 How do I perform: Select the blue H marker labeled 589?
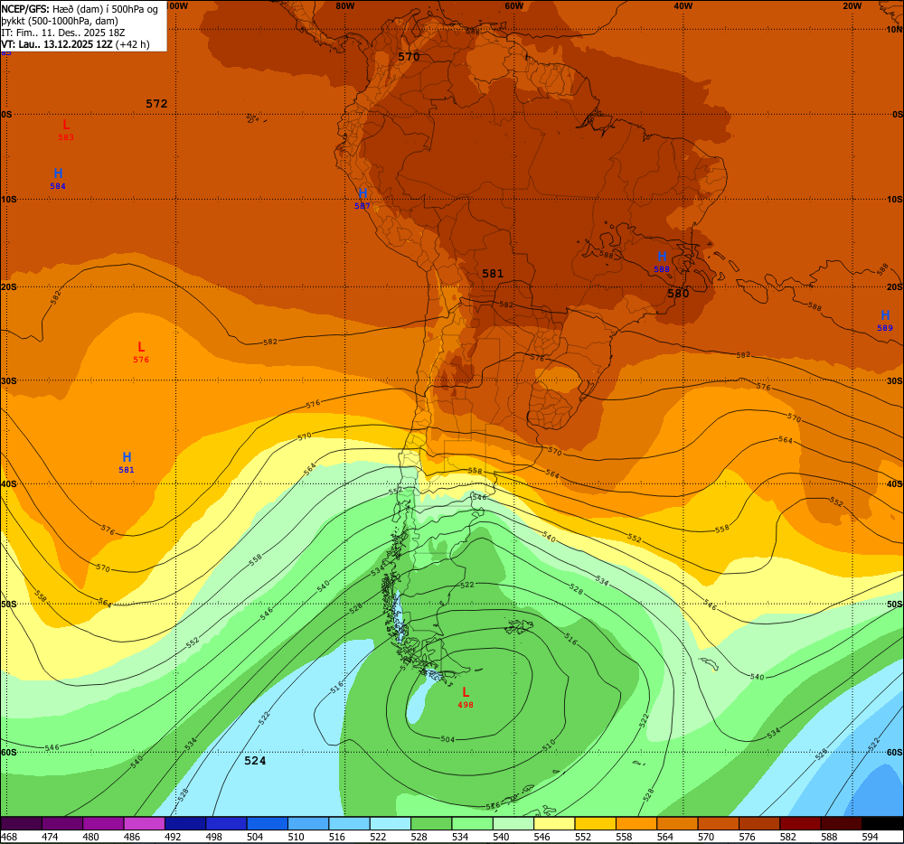pyautogui.click(x=885, y=315)
